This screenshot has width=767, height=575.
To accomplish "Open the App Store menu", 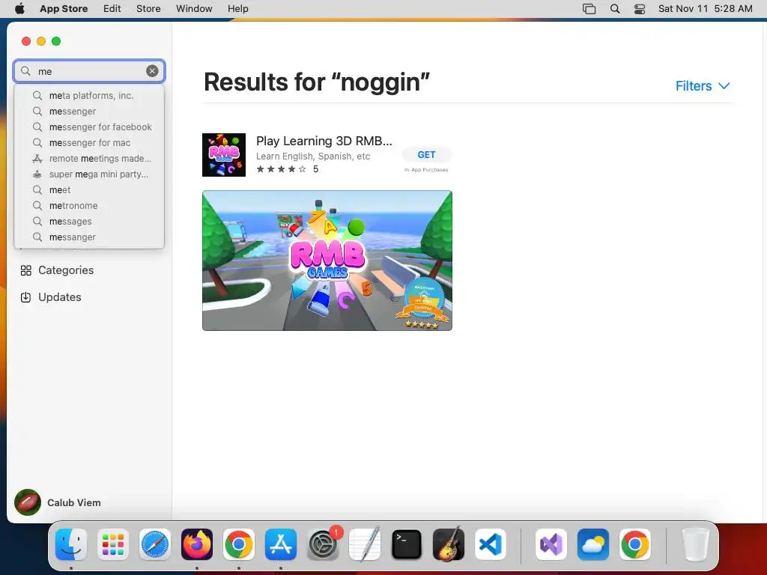I will (x=64, y=9).
